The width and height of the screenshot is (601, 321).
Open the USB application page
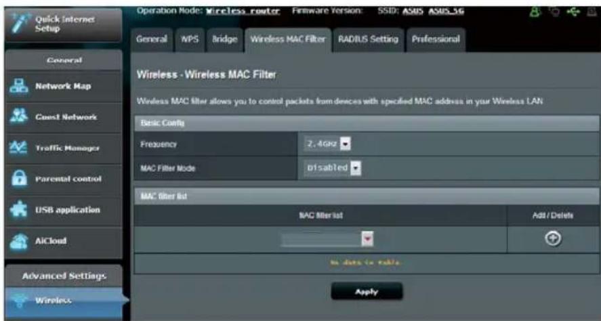pos(64,210)
